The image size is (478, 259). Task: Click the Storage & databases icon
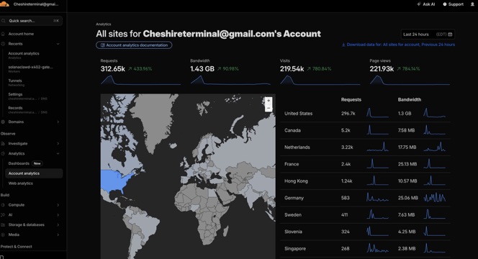[3, 225]
